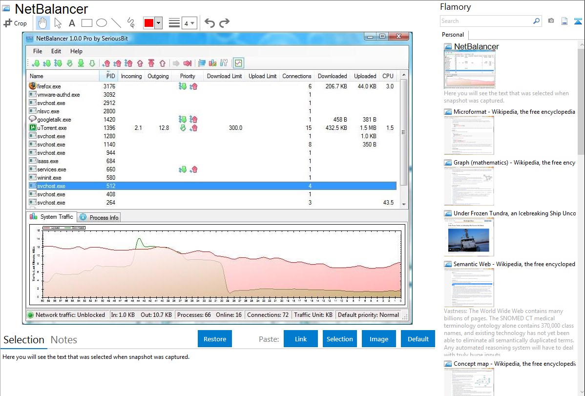The width and height of the screenshot is (585, 396).
Task: Open the Personal tab
Action: tap(453, 35)
